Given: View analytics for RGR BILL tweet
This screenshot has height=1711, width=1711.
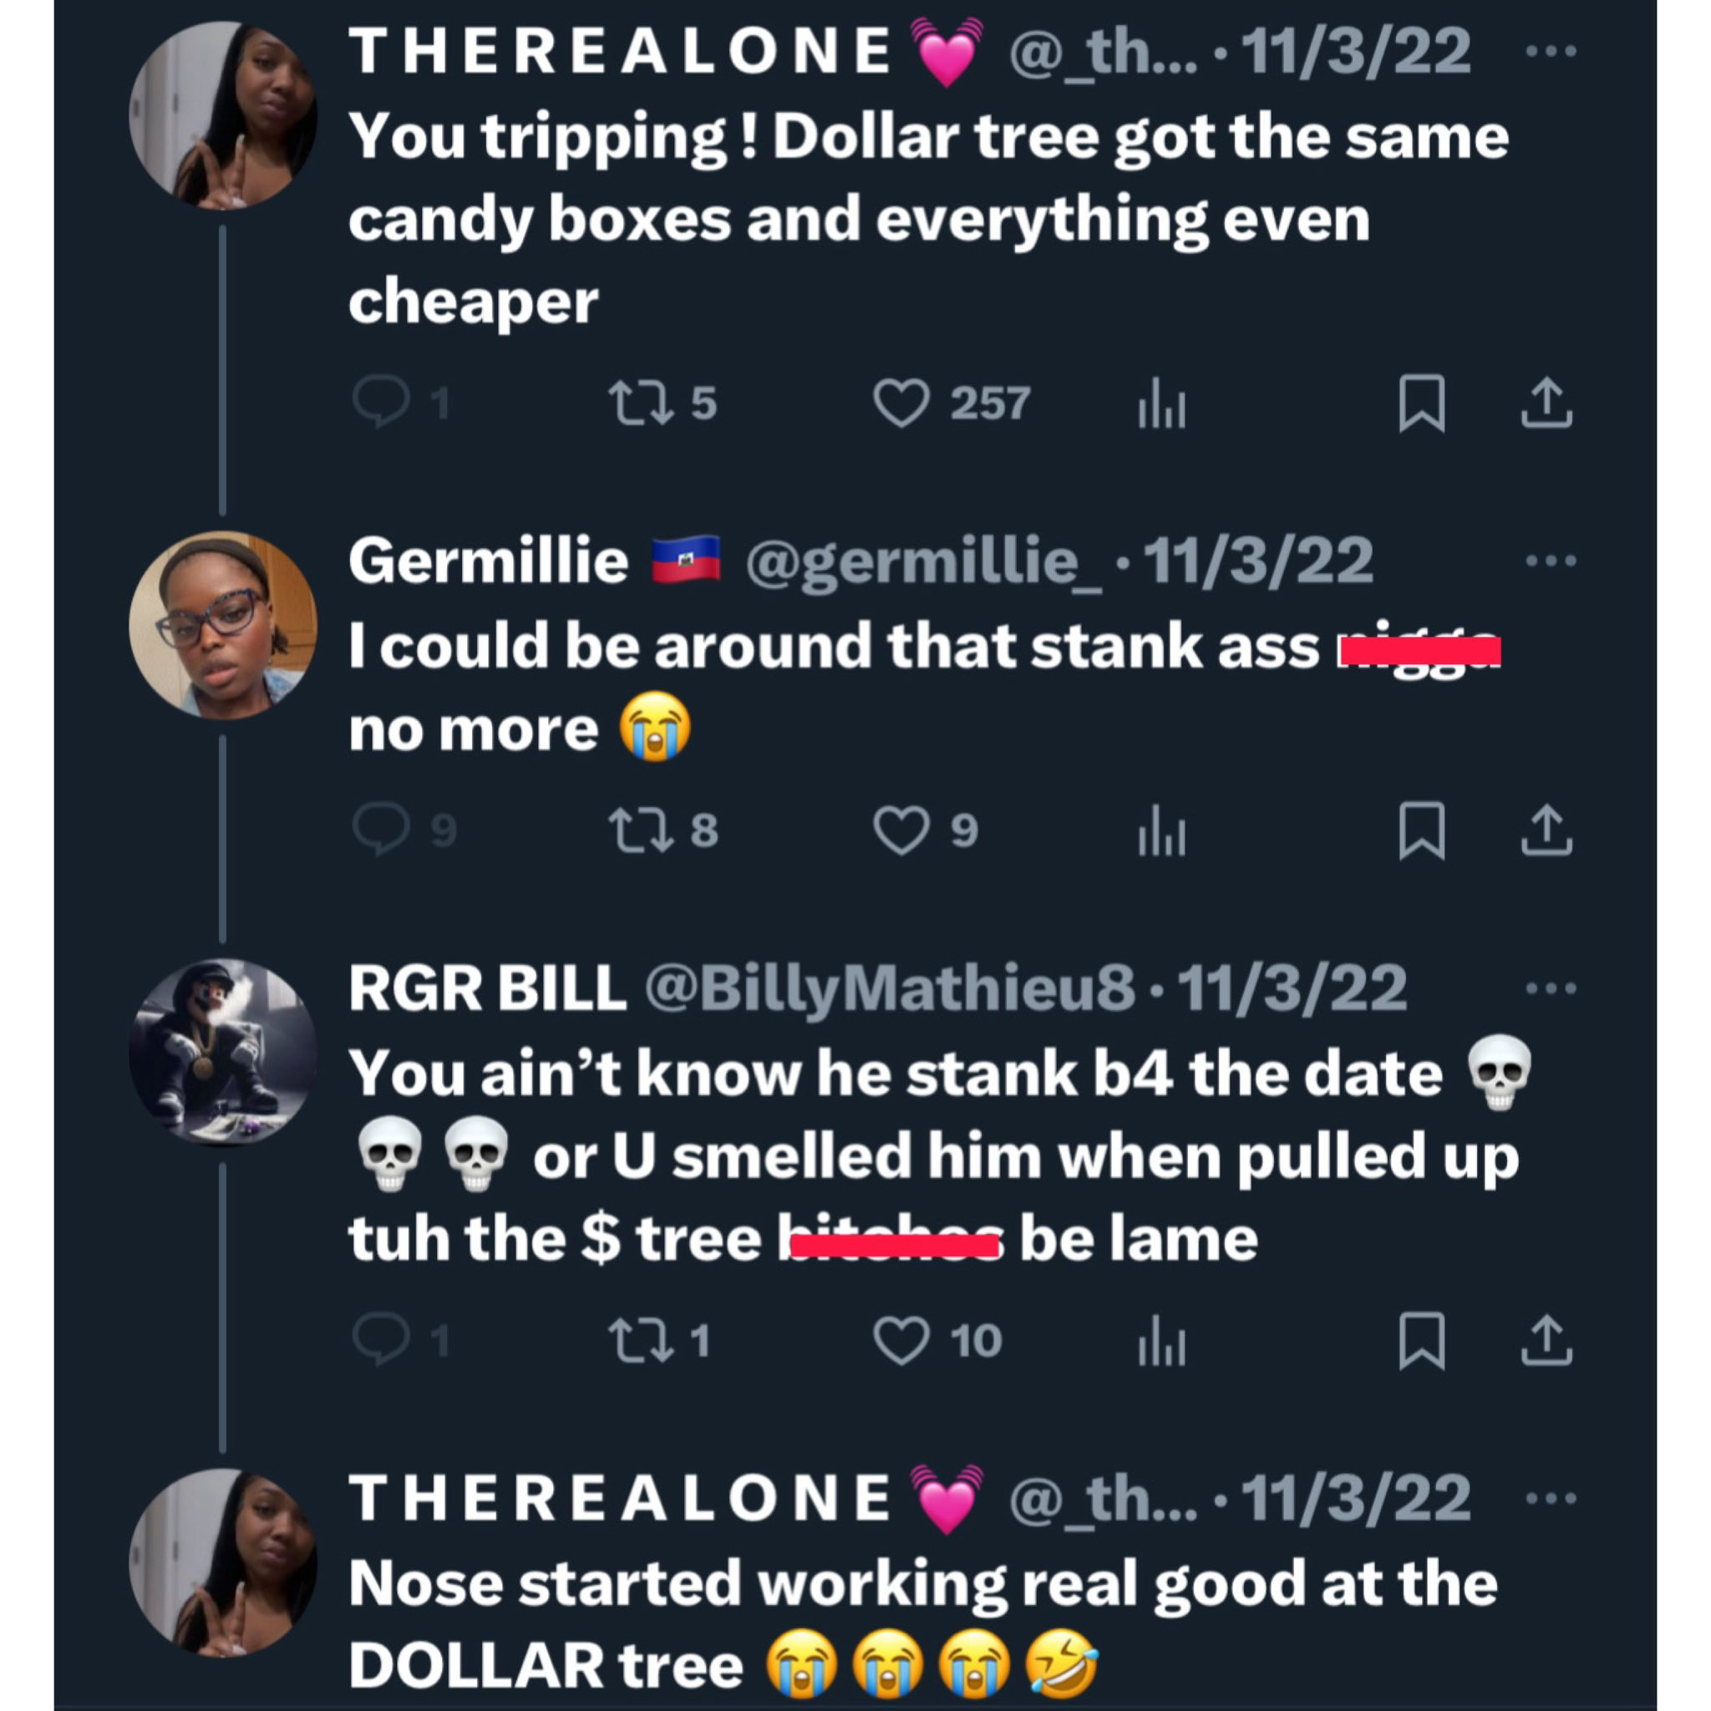Looking at the screenshot, I should point(1161,1340).
